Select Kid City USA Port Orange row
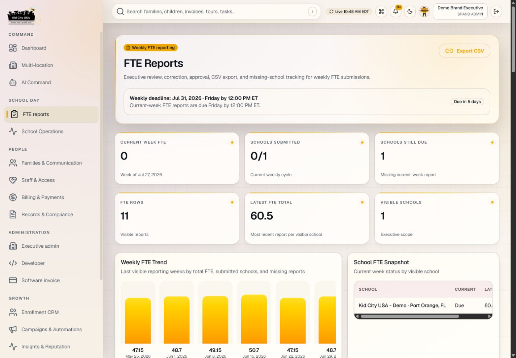This screenshot has width=516, height=358. (x=423, y=306)
